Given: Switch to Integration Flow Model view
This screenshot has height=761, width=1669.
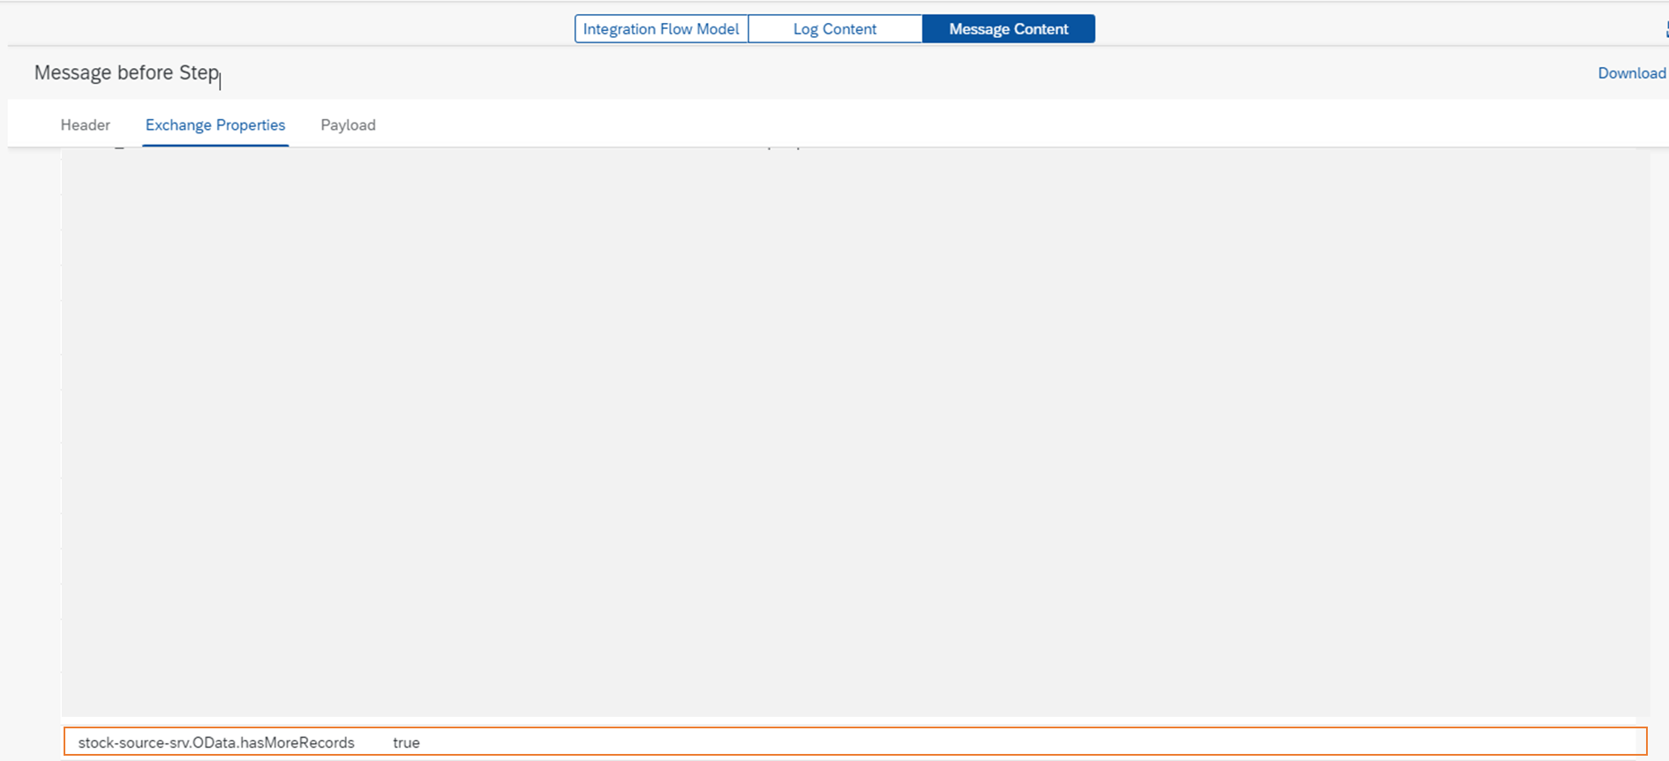Looking at the screenshot, I should 661,29.
